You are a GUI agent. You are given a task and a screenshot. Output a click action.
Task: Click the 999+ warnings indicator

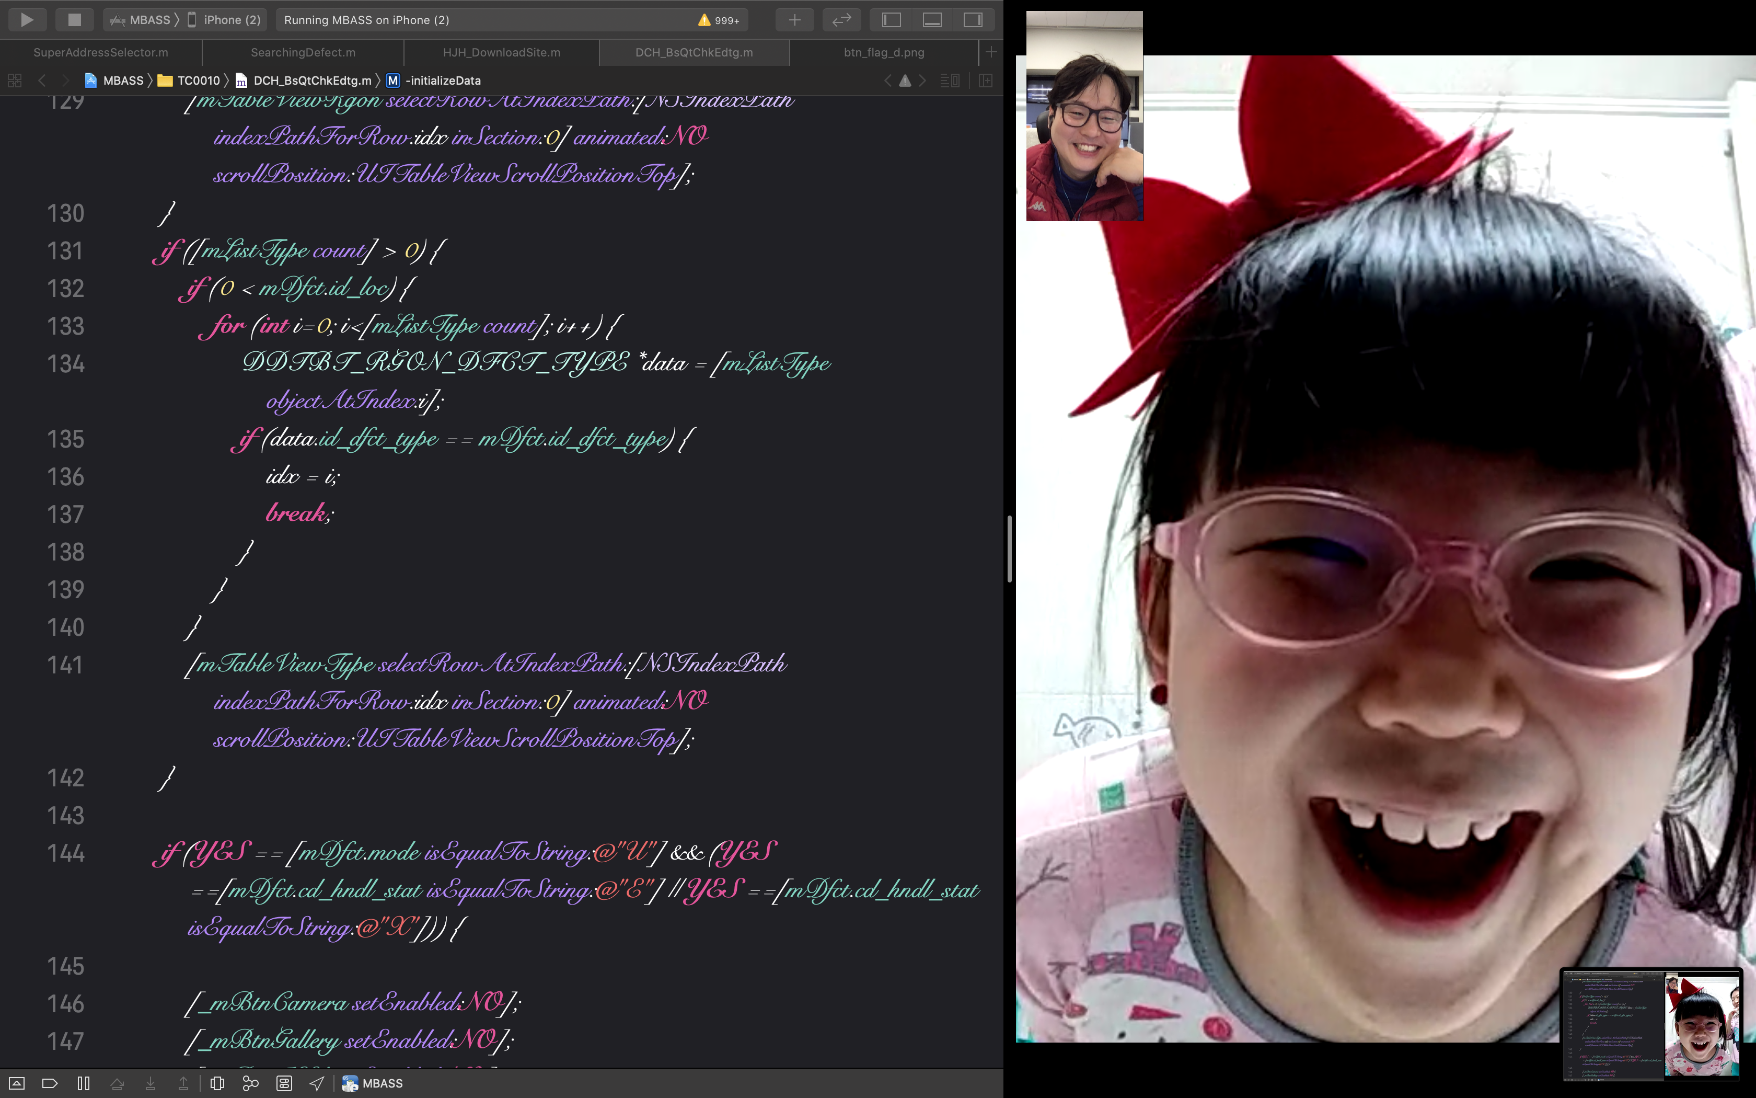719,20
